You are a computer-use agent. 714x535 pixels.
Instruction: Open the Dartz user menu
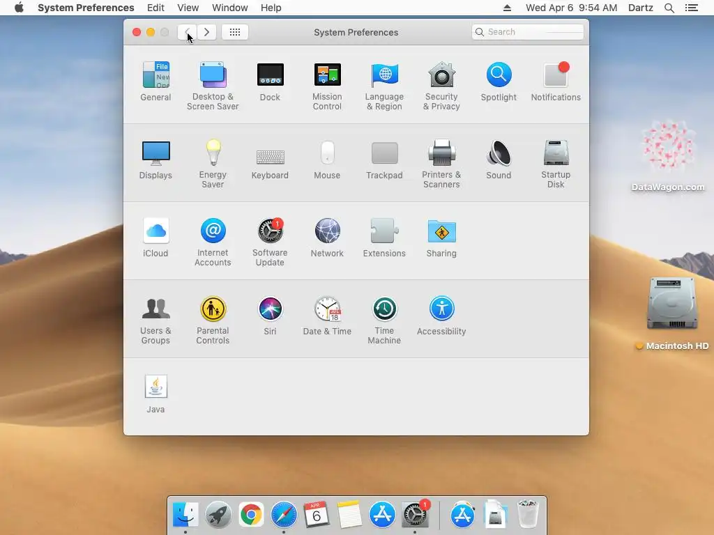click(x=641, y=8)
